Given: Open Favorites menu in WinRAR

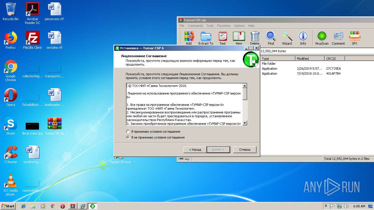Looking at the screenshot, I should click(x=224, y=26).
